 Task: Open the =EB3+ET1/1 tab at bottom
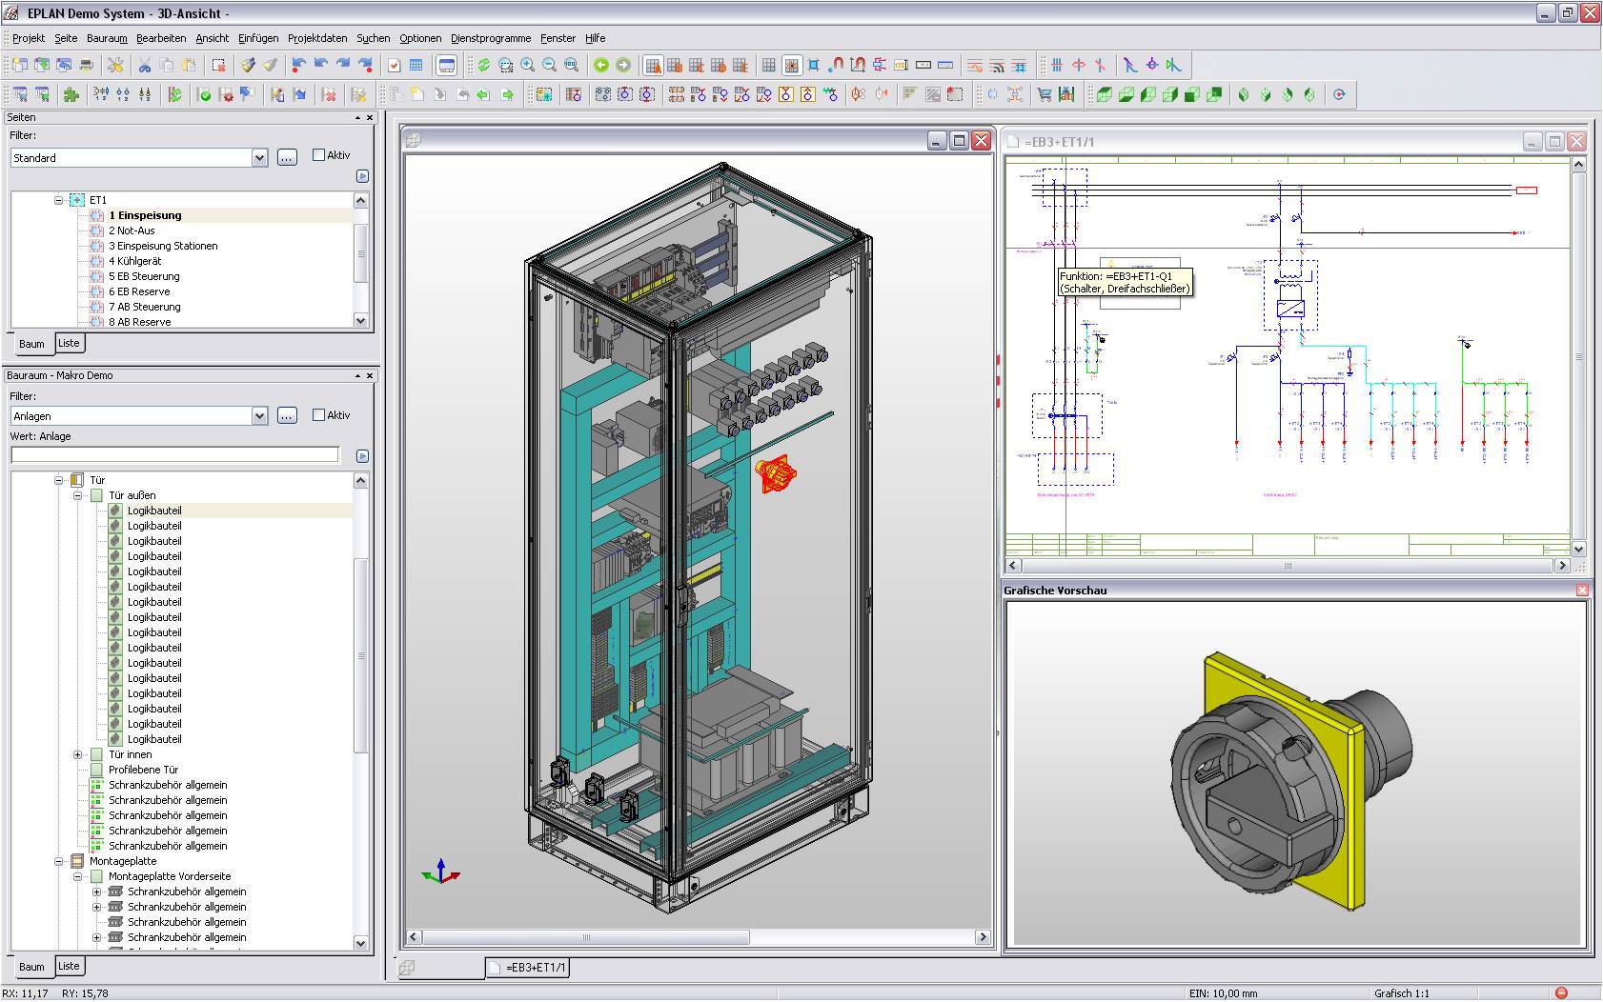pyautogui.click(x=530, y=968)
